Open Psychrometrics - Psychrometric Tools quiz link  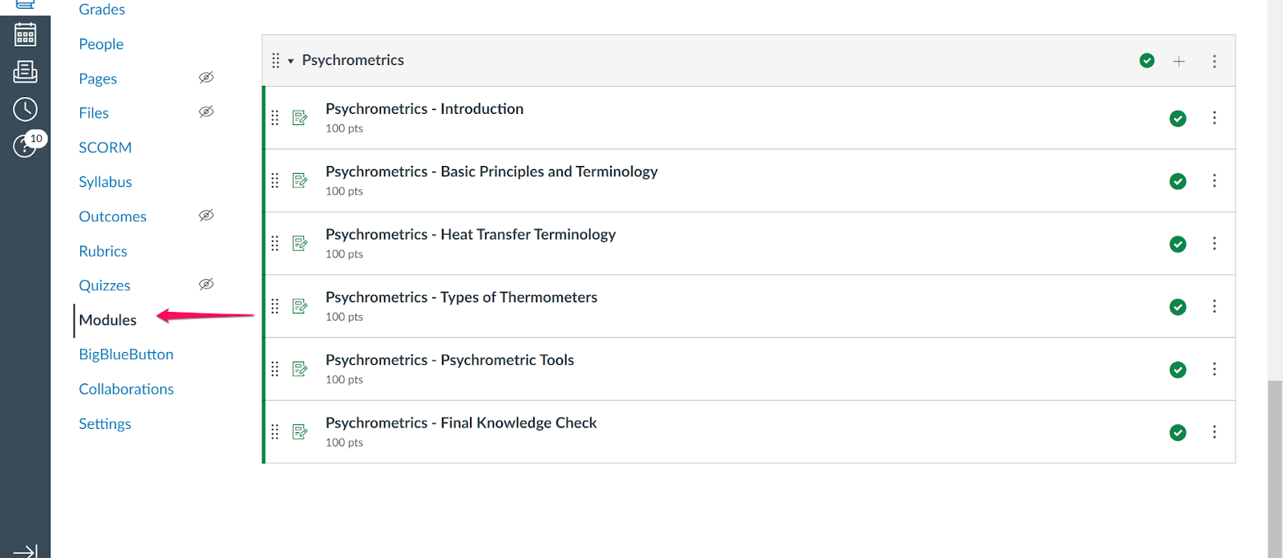(449, 360)
